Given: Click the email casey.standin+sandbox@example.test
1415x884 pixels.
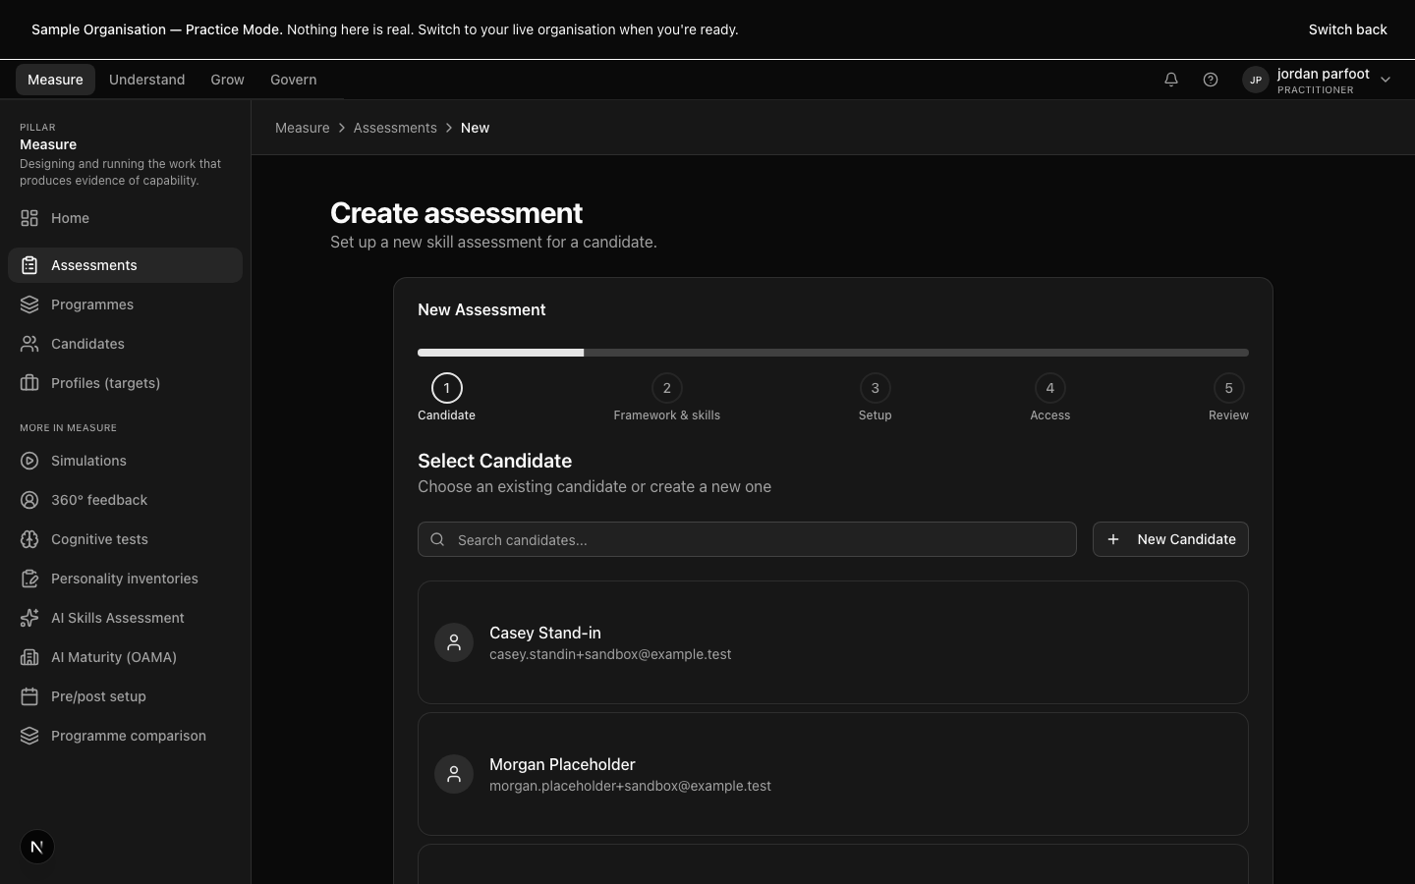Looking at the screenshot, I should pyautogui.click(x=610, y=654).
